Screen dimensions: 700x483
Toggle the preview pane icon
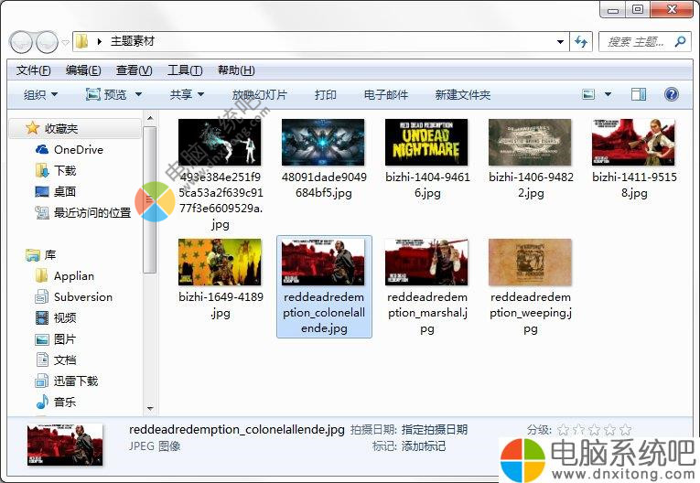coord(639,94)
